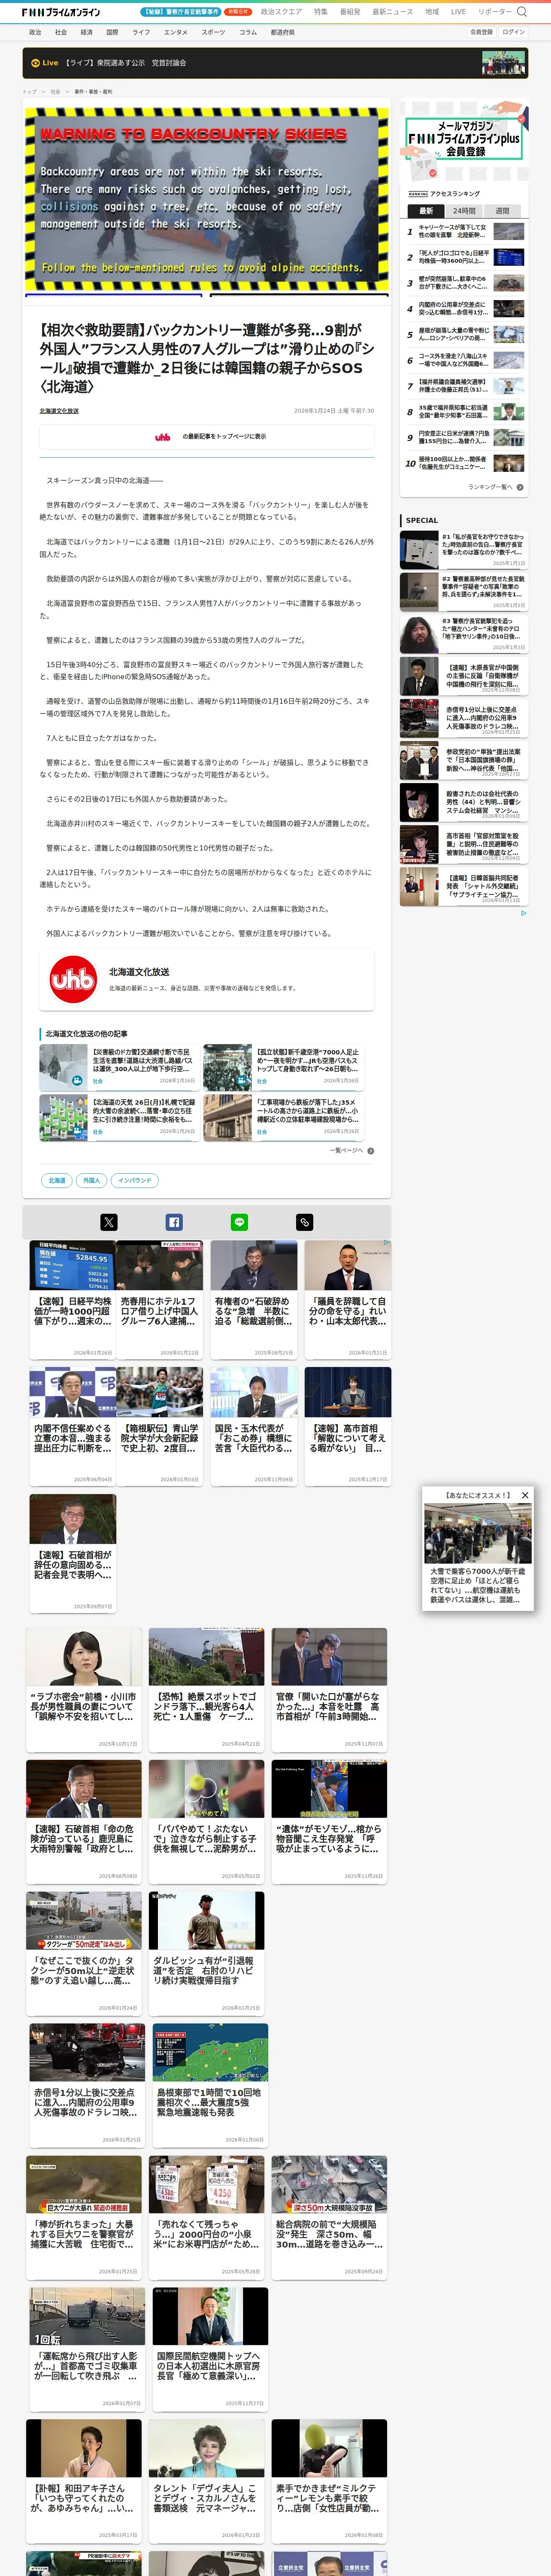Open 番組発 in top navigation
The width and height of the screenshot is (551, 2576).
(350, 12)
